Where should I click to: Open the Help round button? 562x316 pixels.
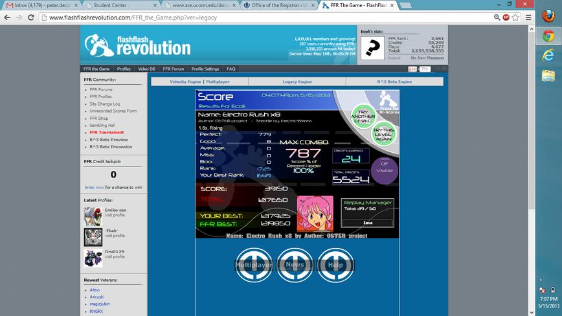pyautogui.click(x=335, y=265)
